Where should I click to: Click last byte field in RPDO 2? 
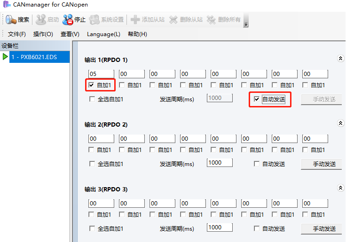pos(315,139)
